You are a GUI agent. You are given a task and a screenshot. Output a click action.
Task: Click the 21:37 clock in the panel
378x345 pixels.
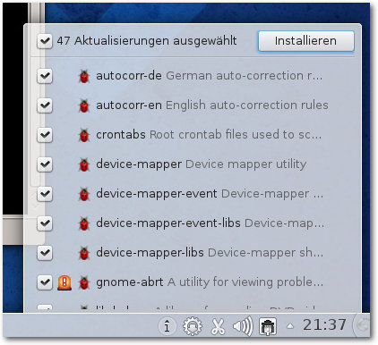click(324, 324)
